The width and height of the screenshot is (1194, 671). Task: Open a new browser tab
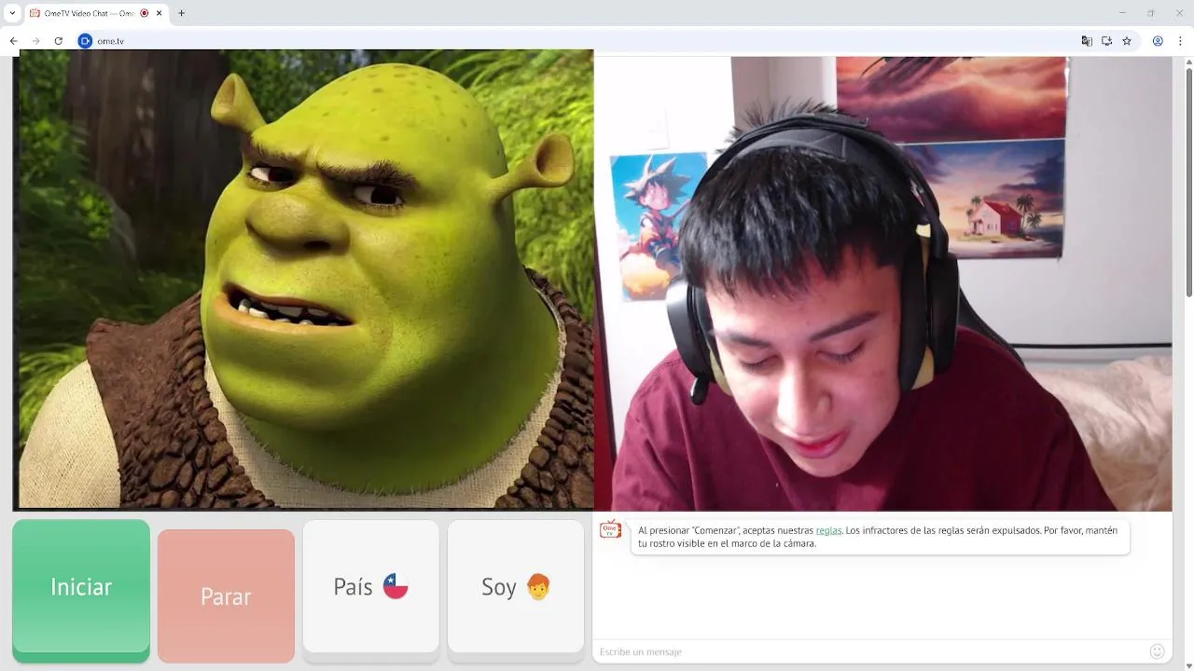[181, 13]
